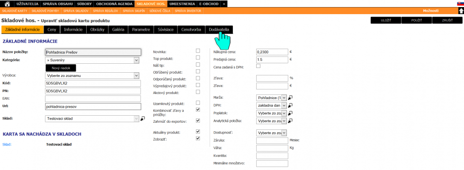Click the Uložiť button
Screen dimensions: 464x170
point(386,20)
